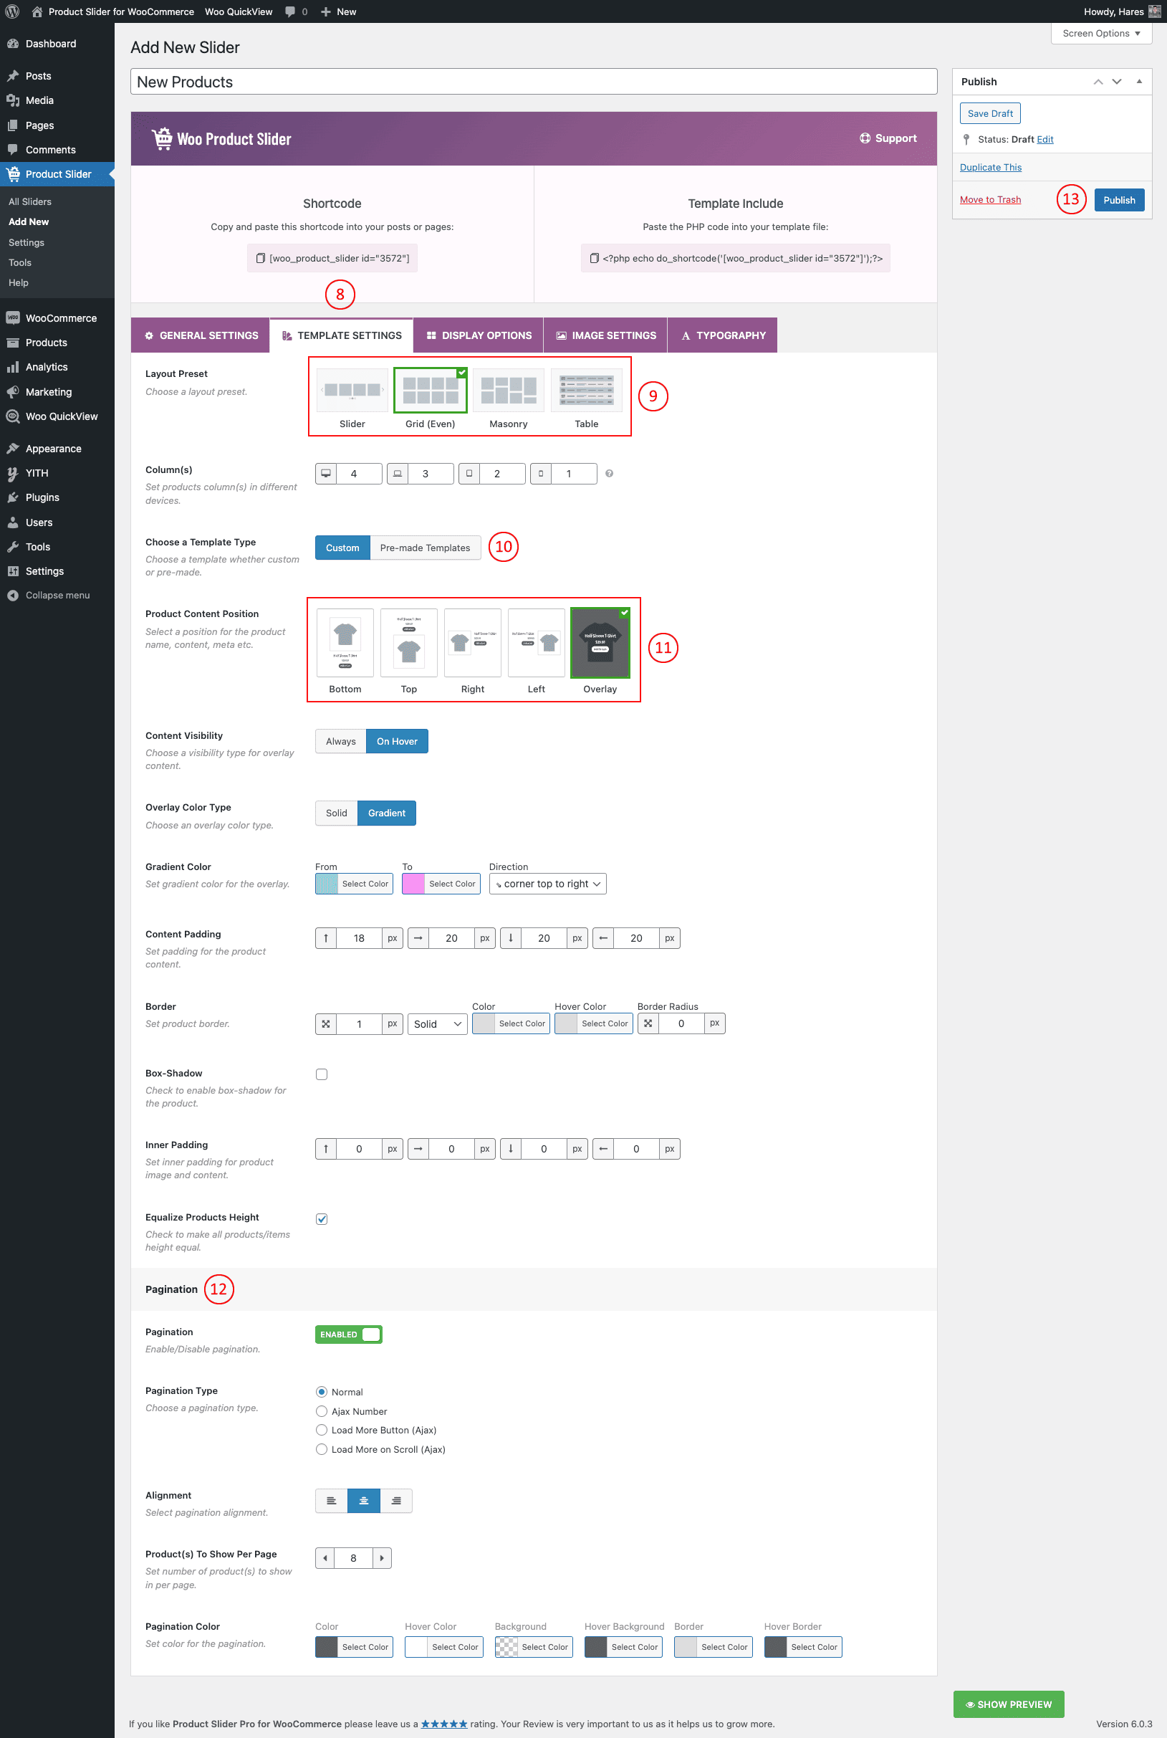The width and height of the screenshot is (1167, 1738).
Task: Expand the Screen Options panel
Action: click(x=1100, y=33)
